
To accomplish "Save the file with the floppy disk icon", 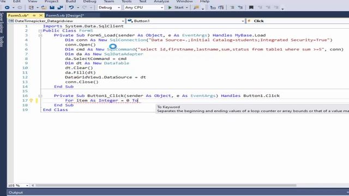I will [x=52, y=8].
